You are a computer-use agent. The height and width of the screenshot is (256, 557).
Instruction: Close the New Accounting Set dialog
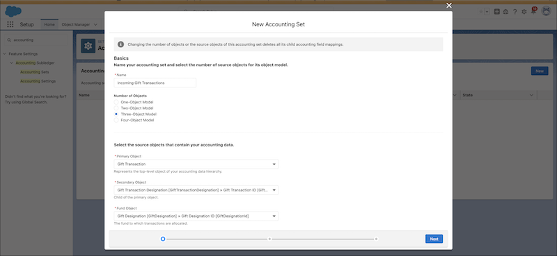[x=449, y=6]
